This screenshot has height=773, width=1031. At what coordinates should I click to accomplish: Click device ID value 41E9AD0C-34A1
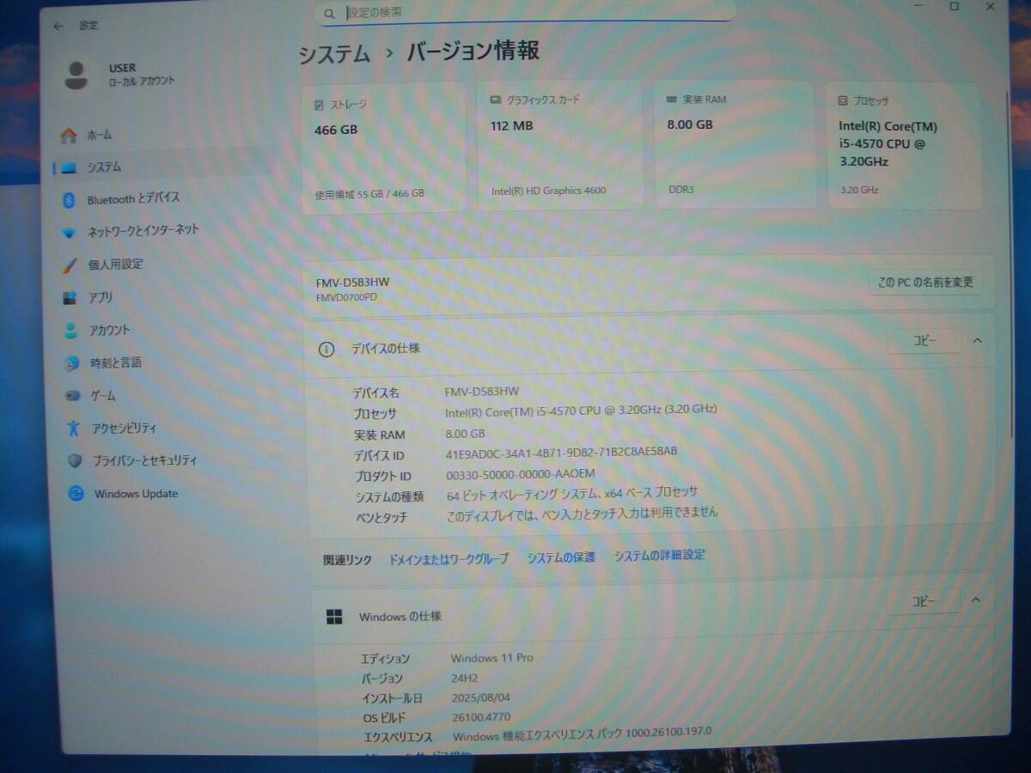pyautogui.click(x=561, y=452)
